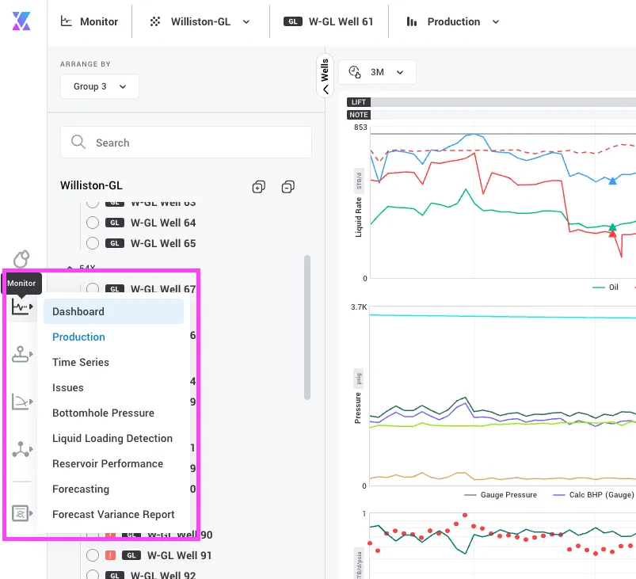The image size is (636, 579).
Task: Click the Monitor label in header
Action: (99, 21)
